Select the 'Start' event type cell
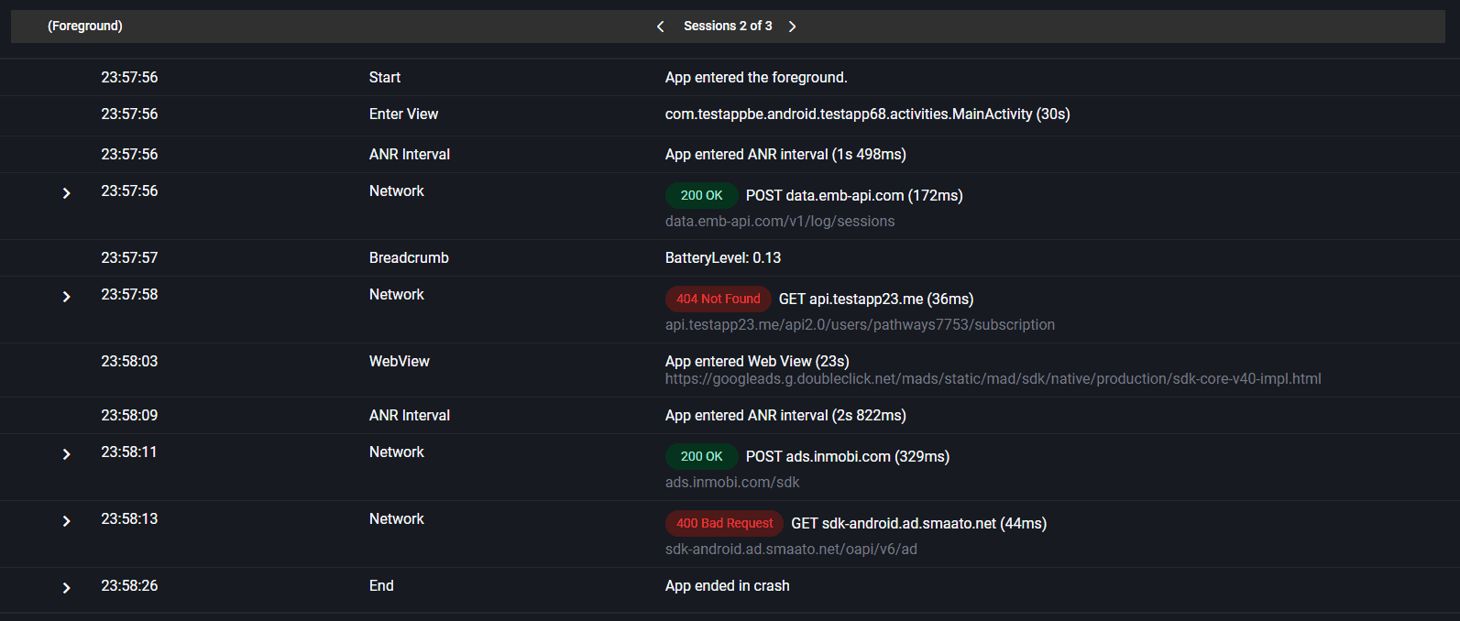1460x621 pixels. coord(385,78)
